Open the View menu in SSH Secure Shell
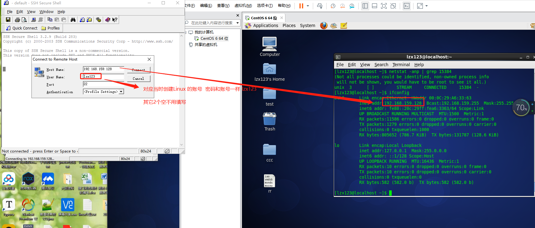535x228 pixels. click(31, 11)
